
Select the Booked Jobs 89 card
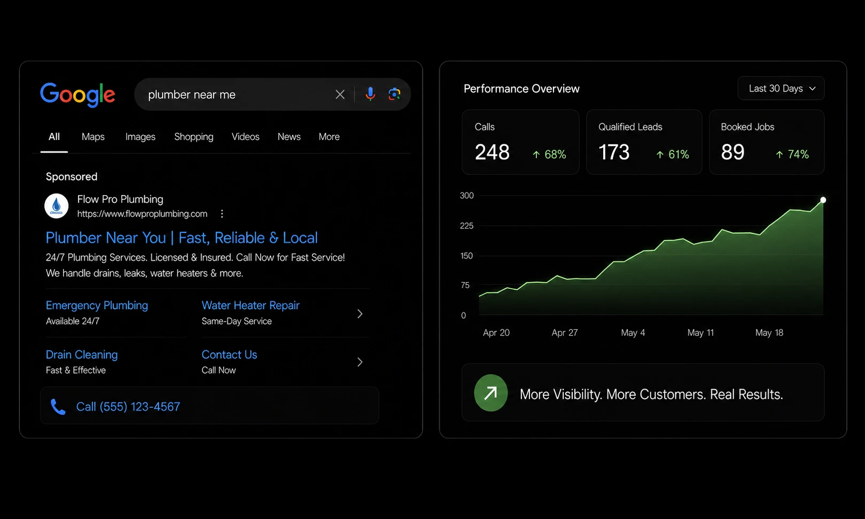[x=767, y=142]
